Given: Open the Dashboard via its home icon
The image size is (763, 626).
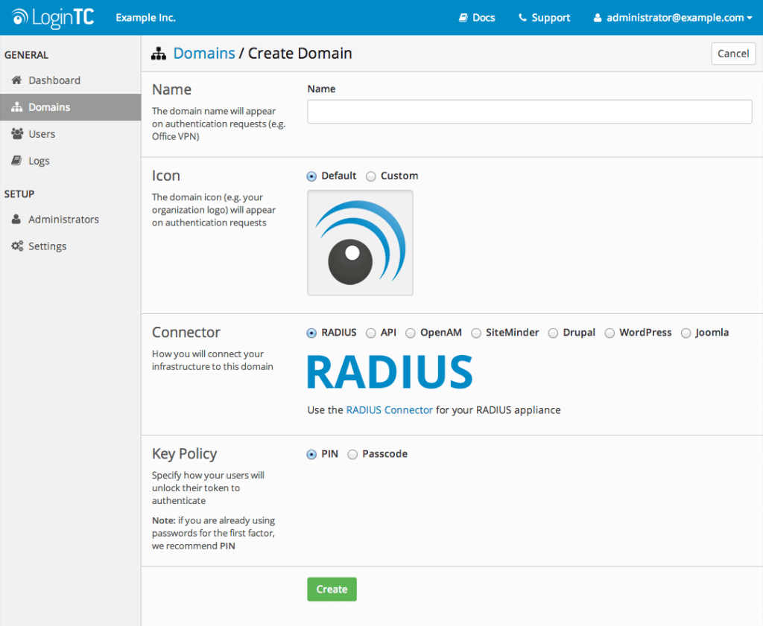Looking at the screenshot, I should coord(16,80).
